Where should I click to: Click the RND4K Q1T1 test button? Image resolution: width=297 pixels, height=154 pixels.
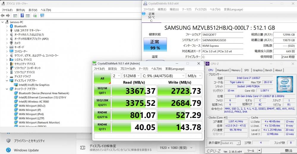coord(102,127)
